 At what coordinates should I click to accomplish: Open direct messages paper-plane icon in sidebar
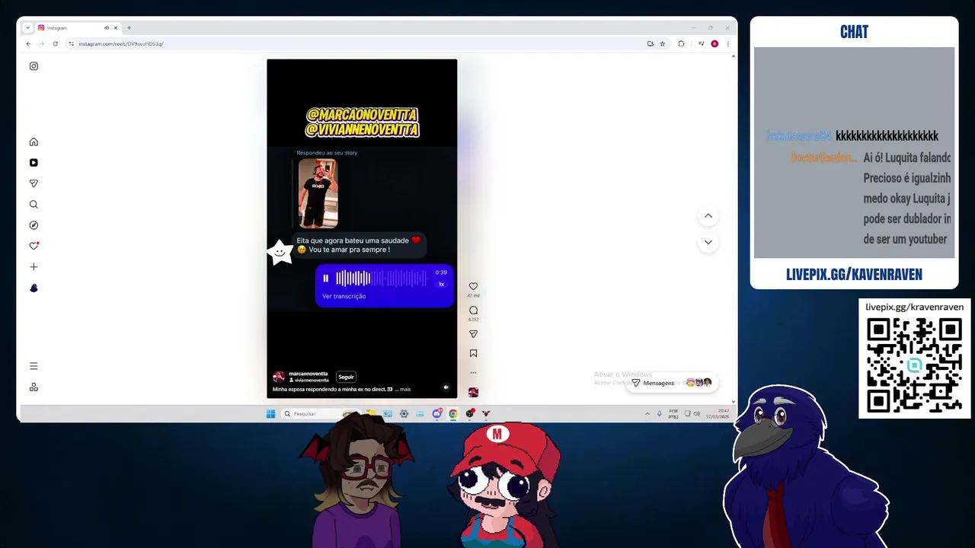[34, 183]
